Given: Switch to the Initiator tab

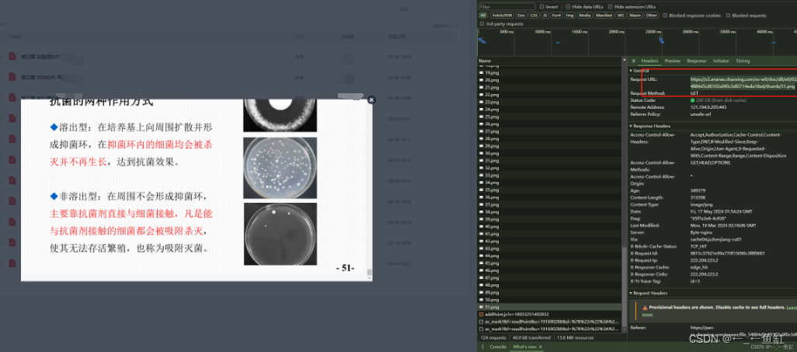Looking at the screenshot, I should pos(721,61).
